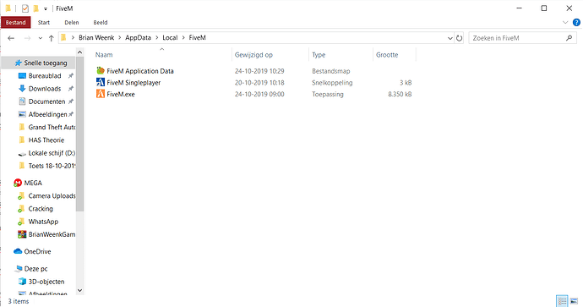Open the BrianWeenkGam item in sidebar
Image resolution: width=583 pixels, height=307 pixels.
pyautogui.click(x=52, y=234)
